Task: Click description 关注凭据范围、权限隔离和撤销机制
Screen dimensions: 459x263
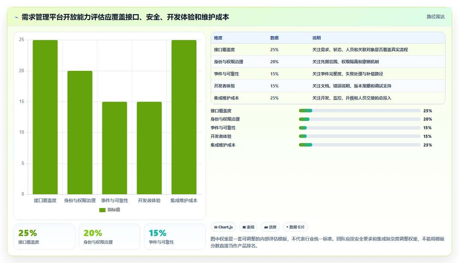Action: 346,62
